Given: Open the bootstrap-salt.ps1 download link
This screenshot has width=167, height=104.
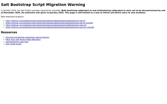Looking at the screenshot, I should click(x=46, y=25).
